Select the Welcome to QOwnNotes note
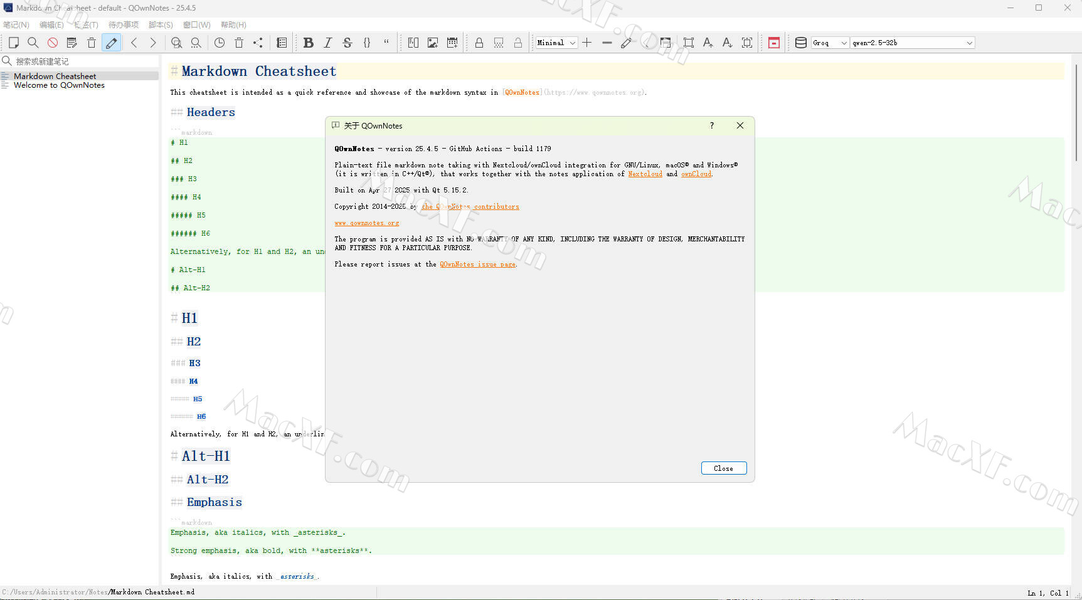 (x=80, y=85)
